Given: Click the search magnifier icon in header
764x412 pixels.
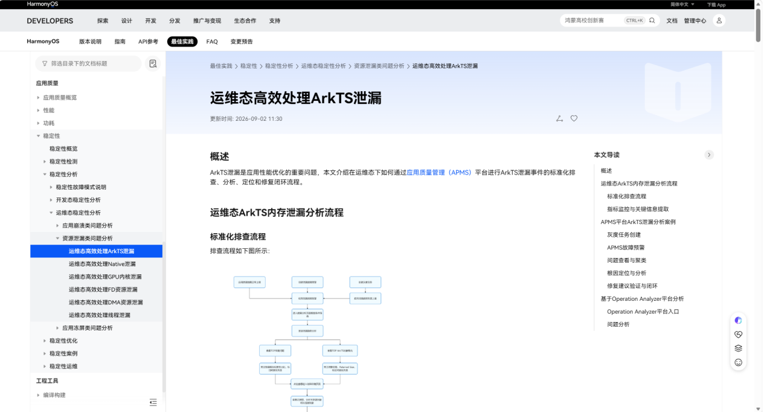Looking at the screenshot, I should tap(652, 21).
